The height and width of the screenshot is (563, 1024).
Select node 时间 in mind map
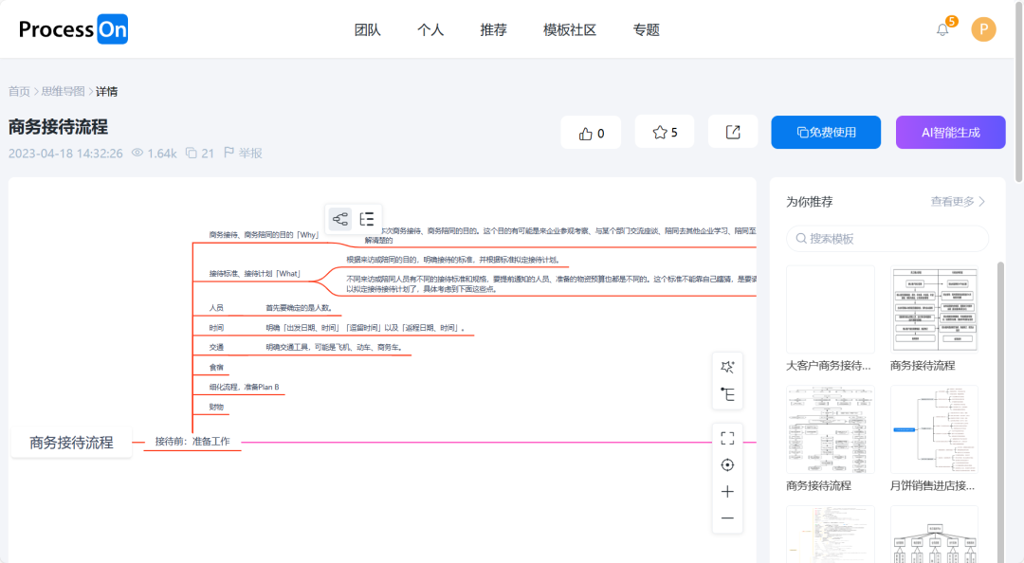click(216, 328)
